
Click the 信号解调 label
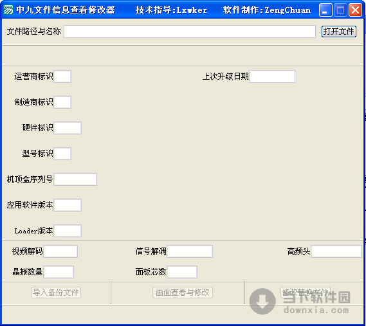click(151, 251)
